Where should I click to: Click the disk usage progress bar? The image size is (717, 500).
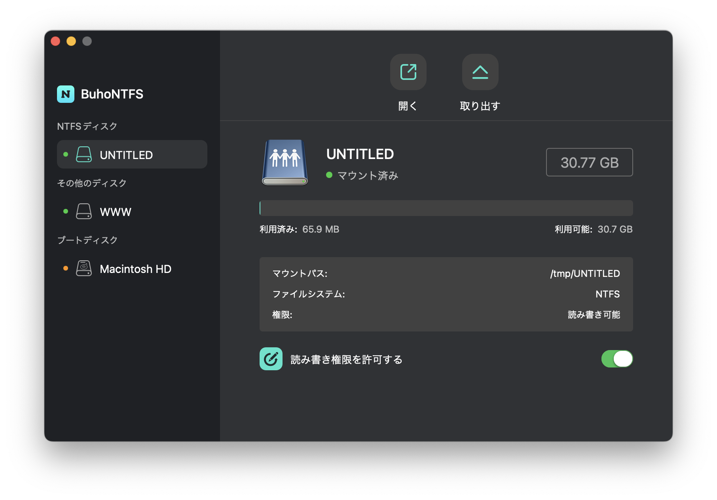click(x=446, y=208)
